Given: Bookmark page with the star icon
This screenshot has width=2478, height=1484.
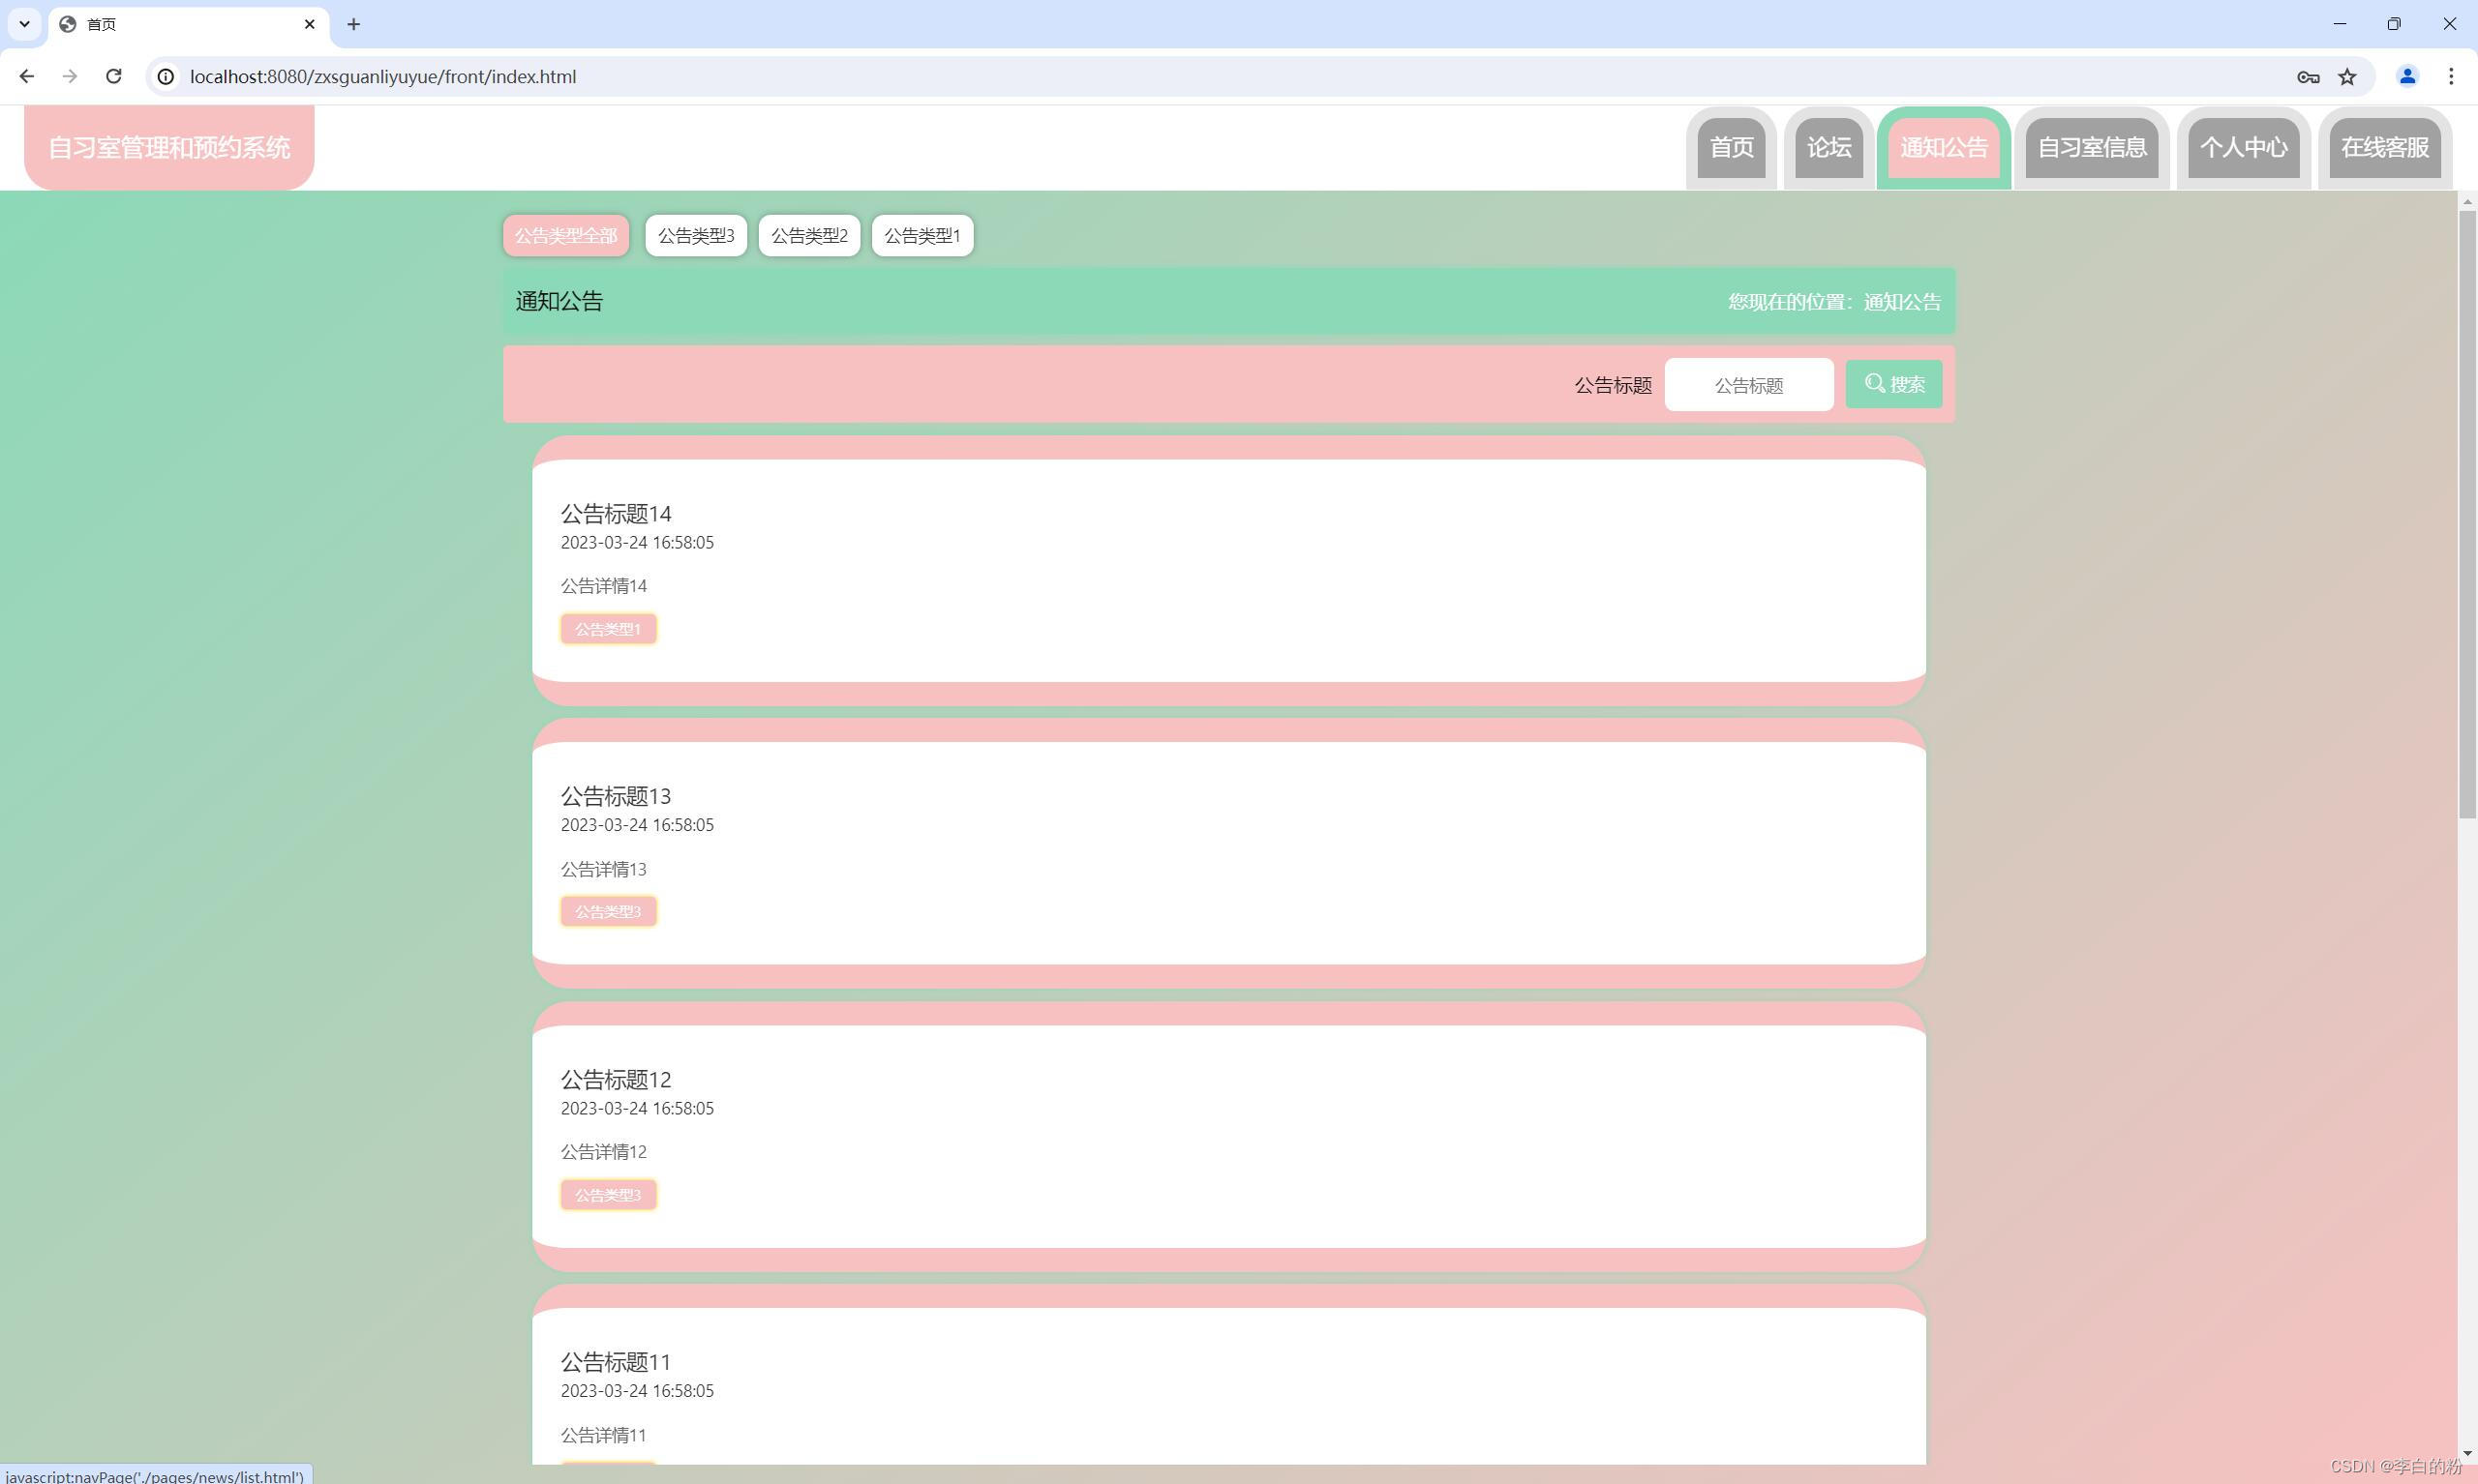Looking at the screenshot, I should tap(2347, 76).
